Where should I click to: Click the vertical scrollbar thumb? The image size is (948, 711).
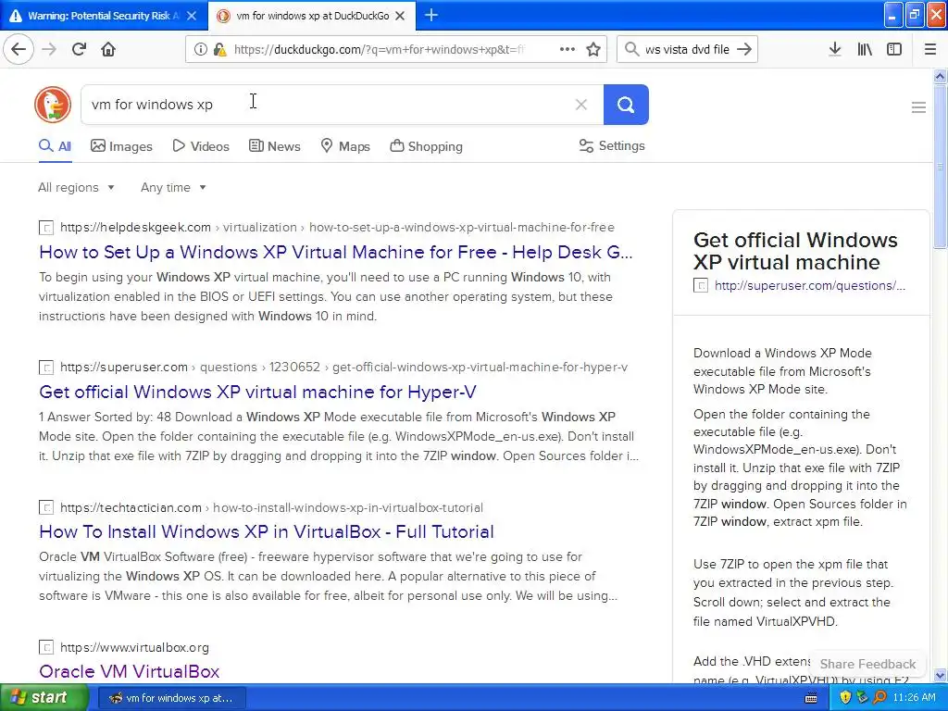point(940,167)
